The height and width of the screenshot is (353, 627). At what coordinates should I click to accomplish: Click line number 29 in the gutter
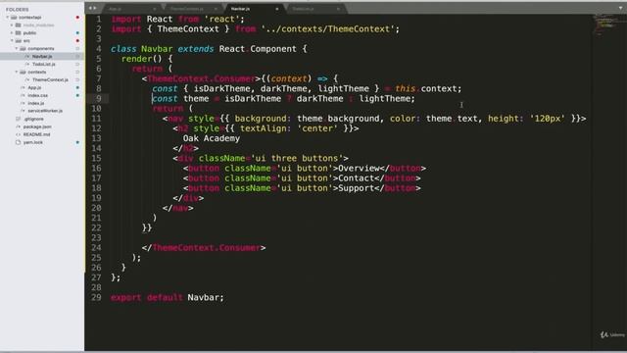tap(96, 297)
